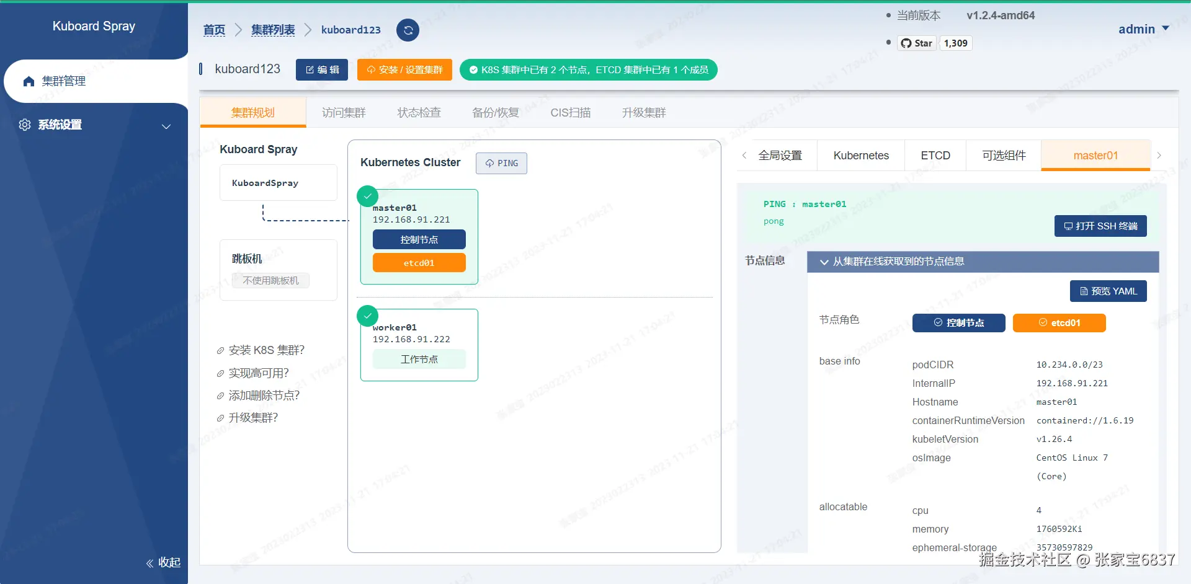This screenshot has height=584, width=1191.
Task: Open the 安装 K8S 集群? help link
Action: click(267, 351)
